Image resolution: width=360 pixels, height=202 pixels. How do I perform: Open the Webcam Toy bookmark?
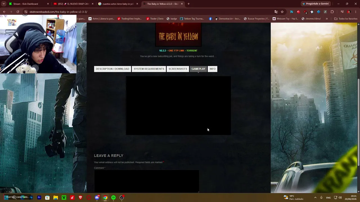coord(285,19)
